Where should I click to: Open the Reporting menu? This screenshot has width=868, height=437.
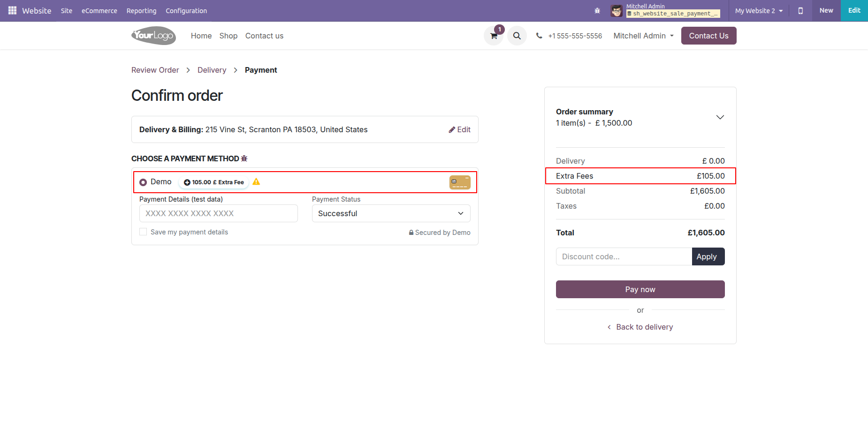pyautogui.click(x=141, y=11)
